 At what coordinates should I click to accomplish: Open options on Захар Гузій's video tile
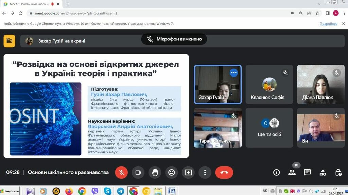pyautogui.click(x=233, y=73)
